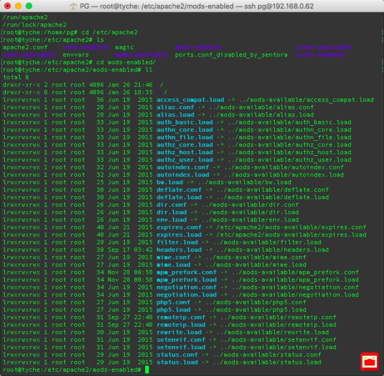The height and width of the screenshot is (376, 384).
Task: Click the access_compat.load symlink name
Action: [x=190, y=100]
